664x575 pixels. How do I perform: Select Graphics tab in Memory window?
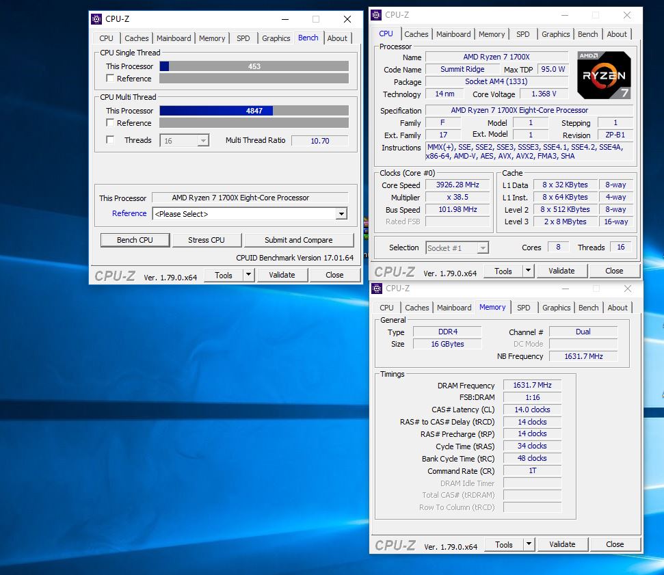coord(557,308)
